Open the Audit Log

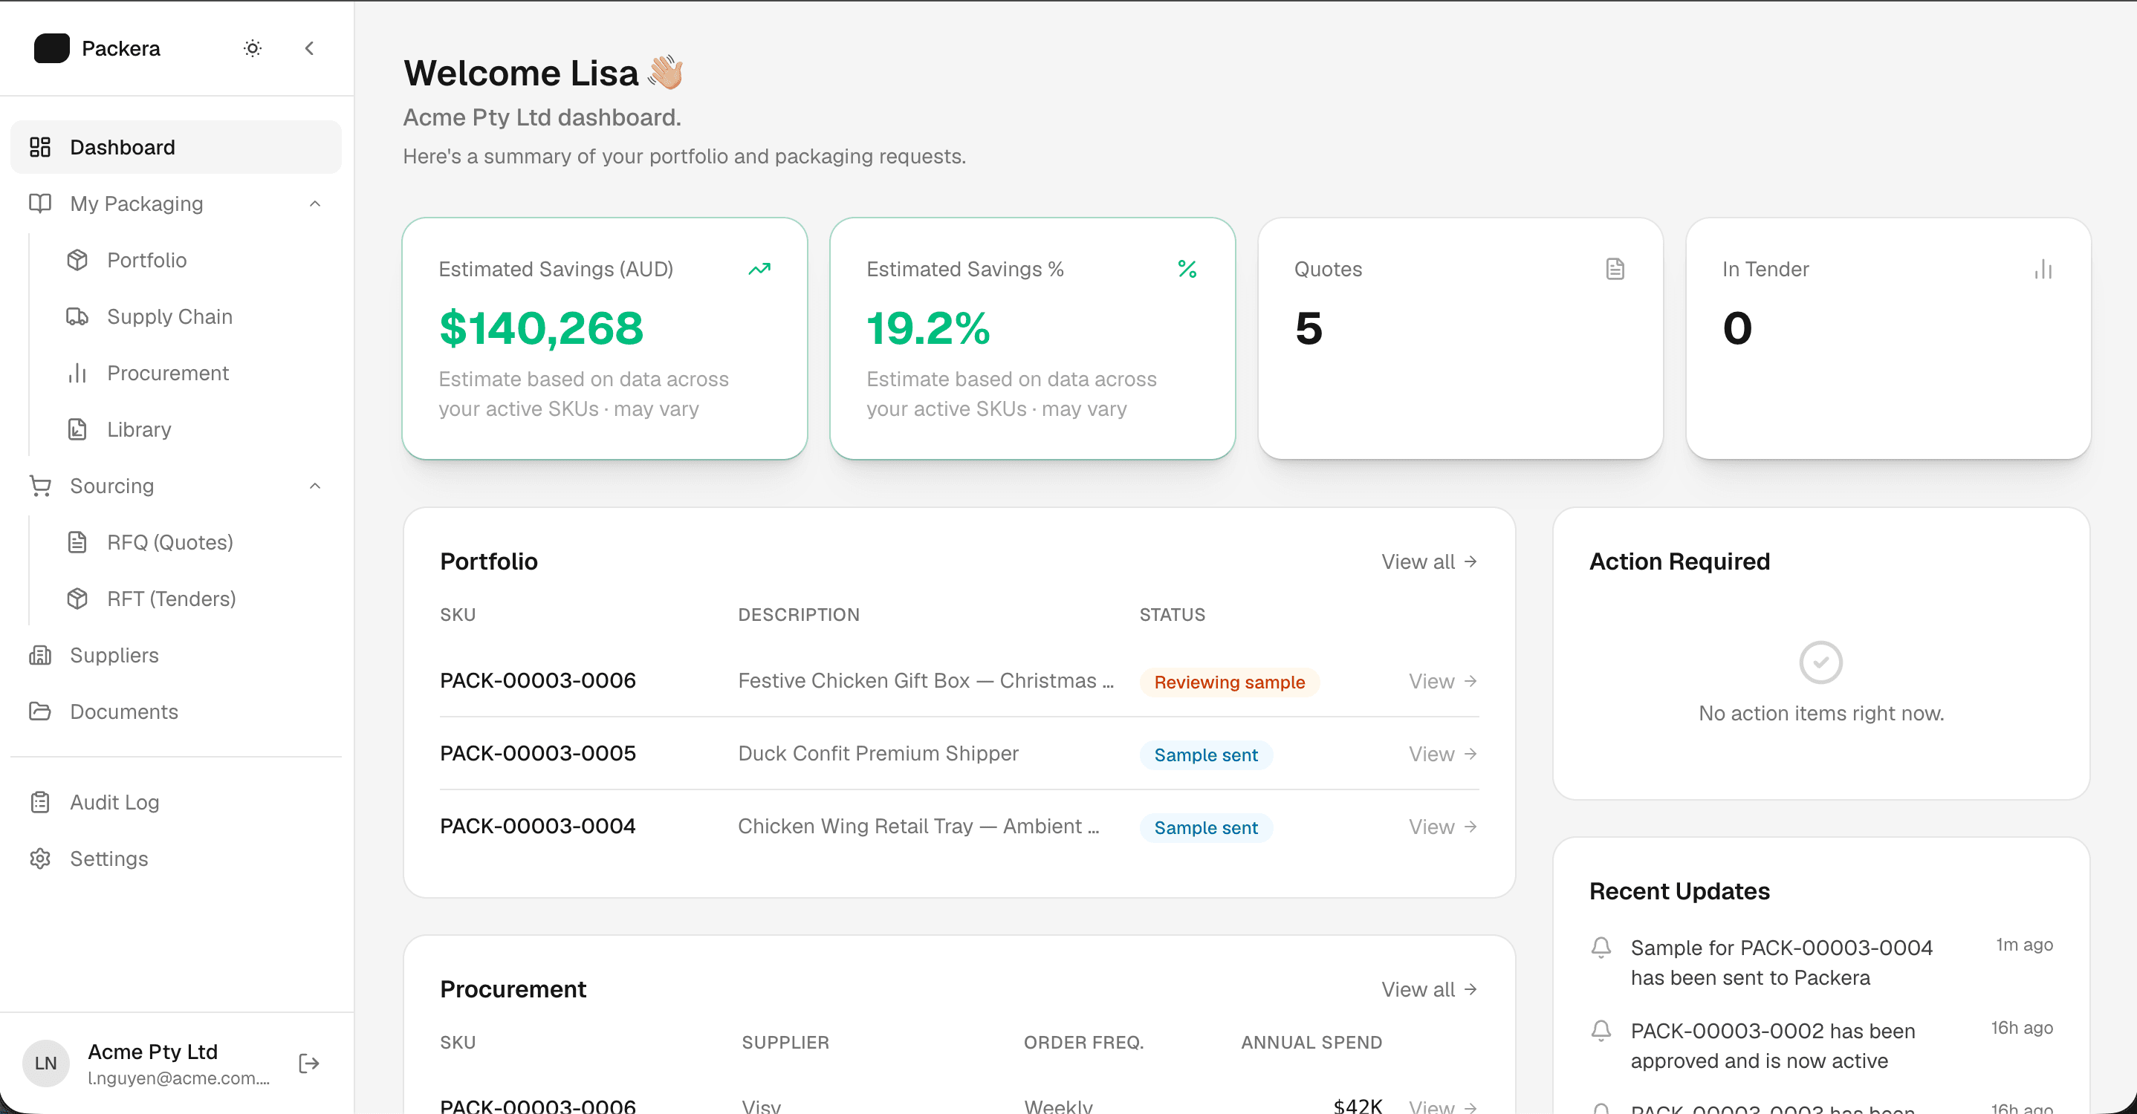coord(114,802)
